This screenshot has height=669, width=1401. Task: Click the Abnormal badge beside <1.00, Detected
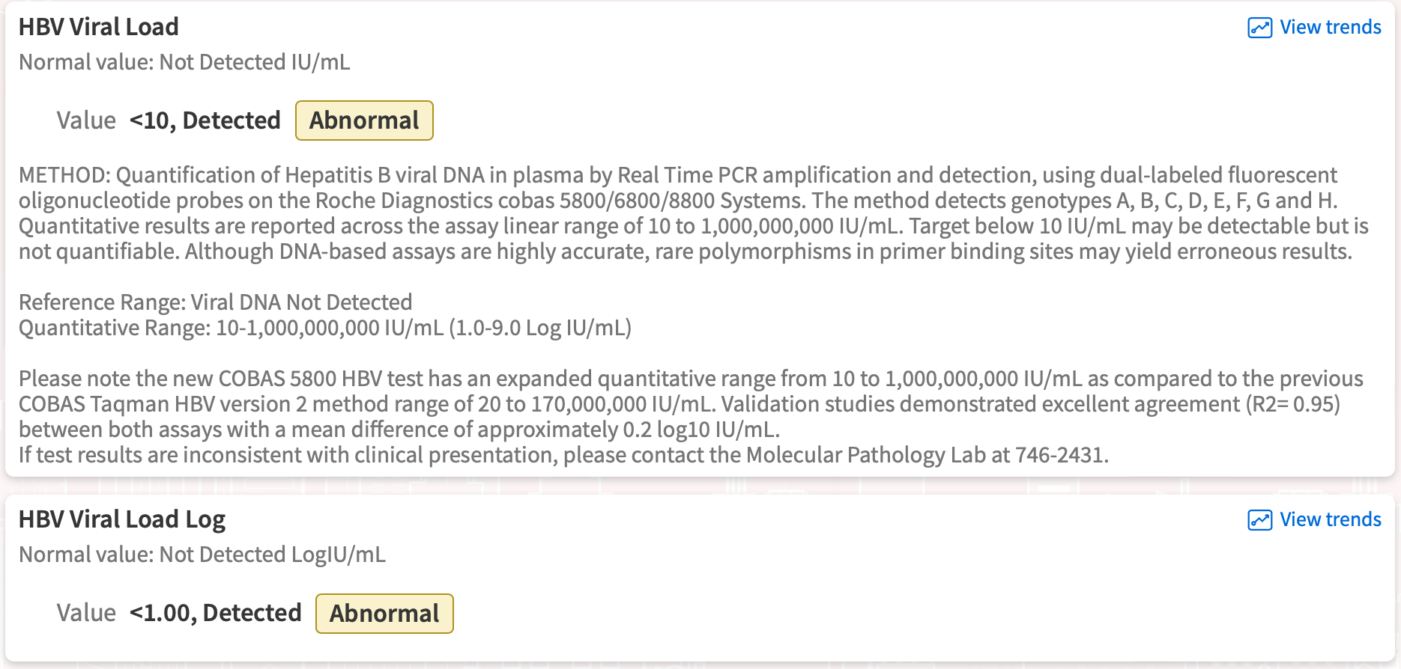(x=384, y=614)
